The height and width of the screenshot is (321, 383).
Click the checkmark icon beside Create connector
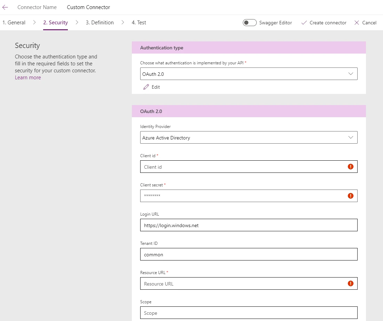304,23
